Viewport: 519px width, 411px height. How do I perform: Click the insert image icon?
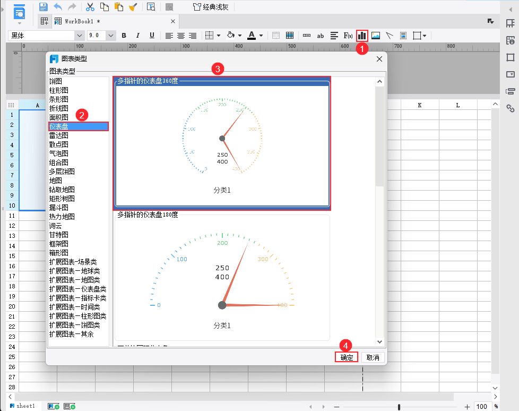coord(375,35)
